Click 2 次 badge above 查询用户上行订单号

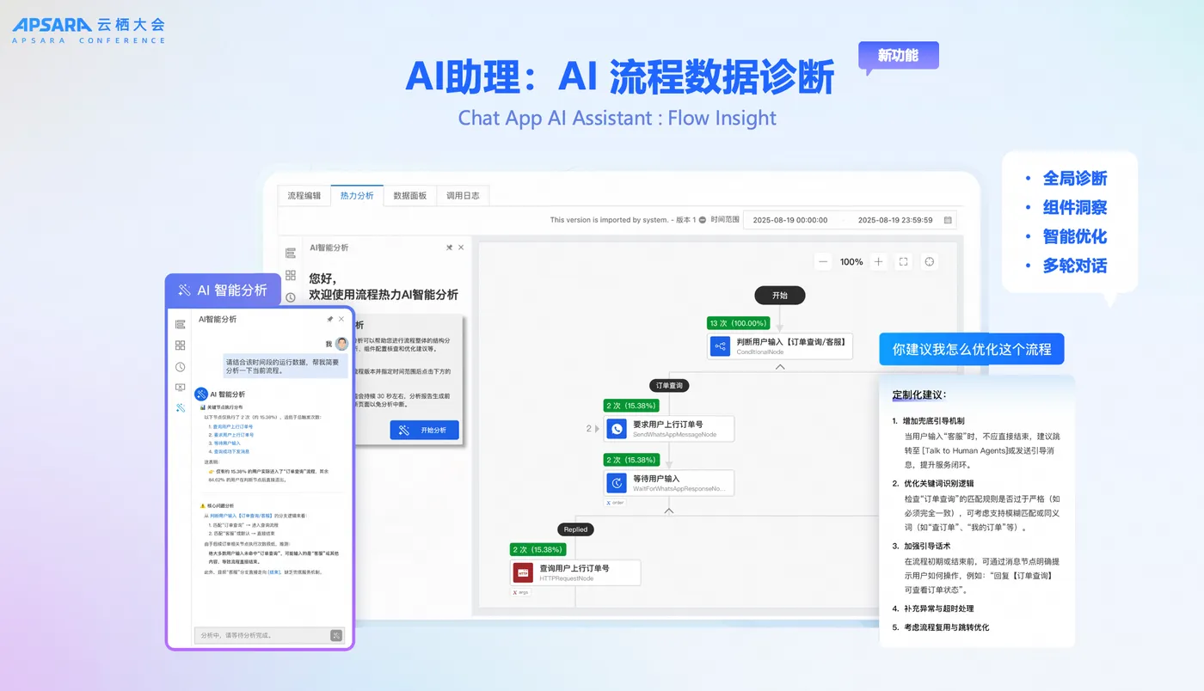pyautogui.click(x=538, y=549)
